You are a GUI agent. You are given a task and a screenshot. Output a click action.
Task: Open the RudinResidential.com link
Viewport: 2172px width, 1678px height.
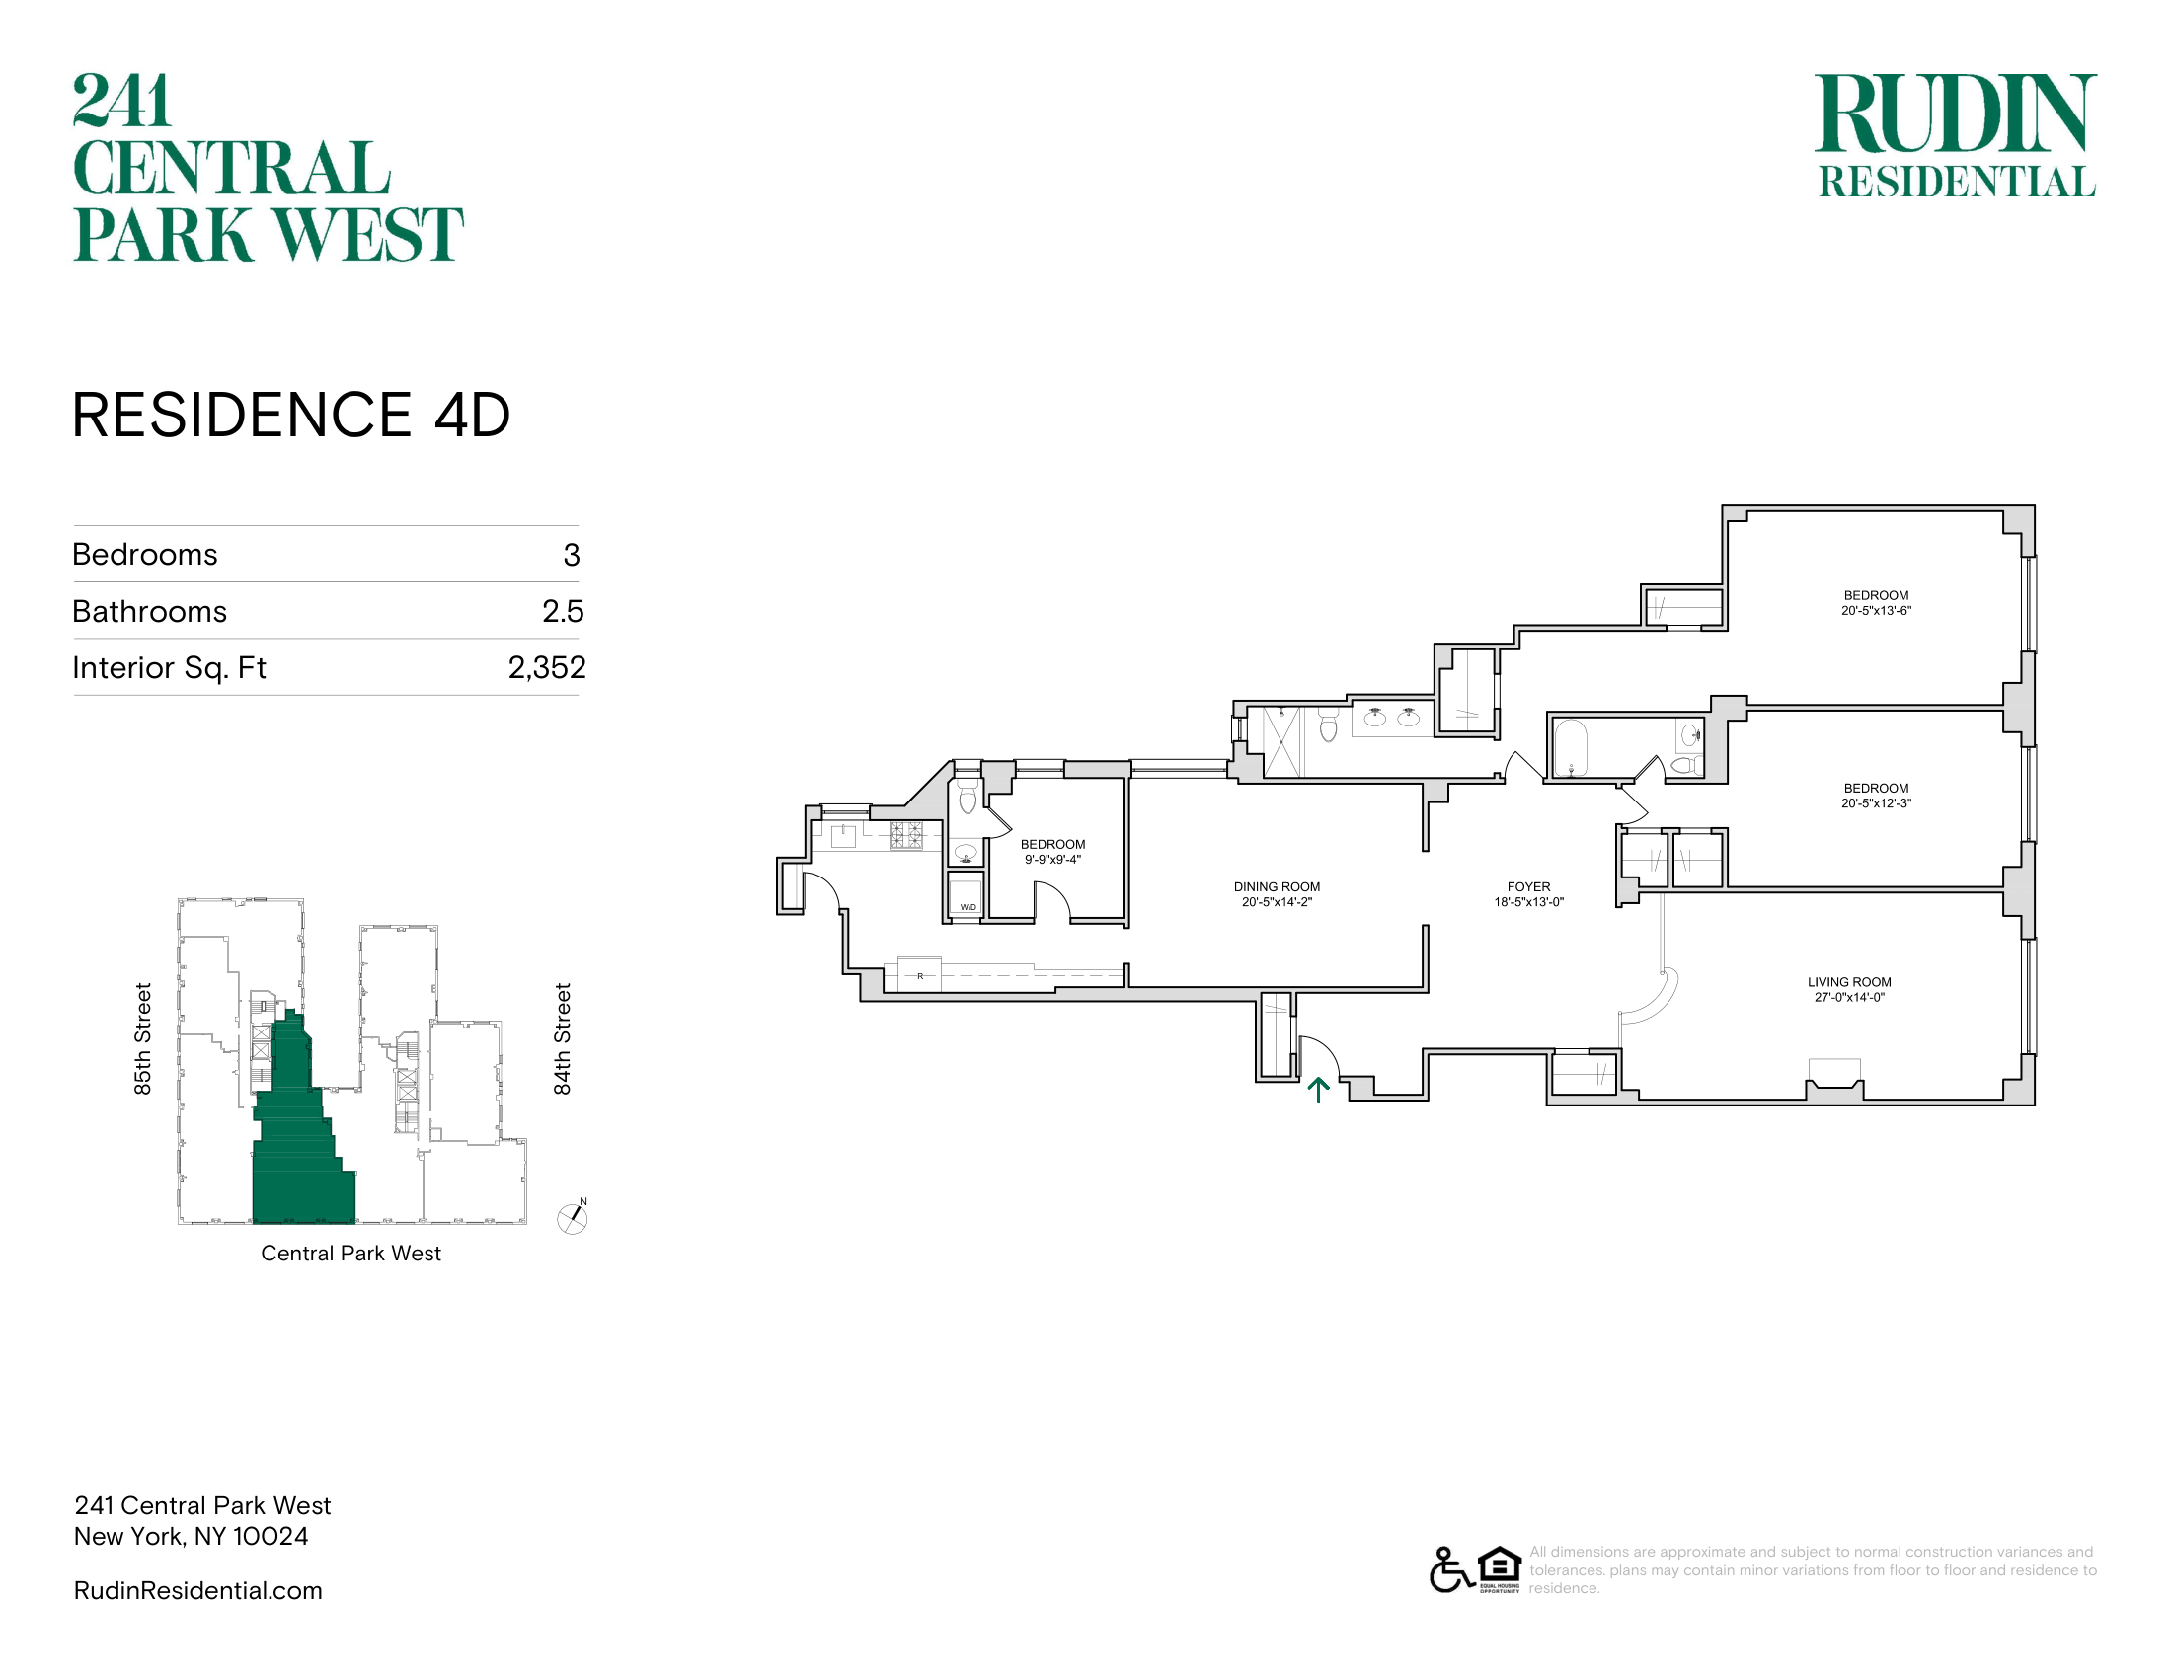pos(197,1590)
